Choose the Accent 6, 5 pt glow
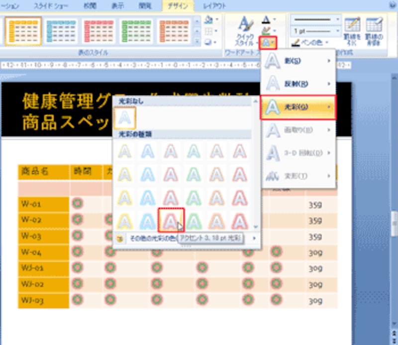The width and height of the screenshot is (398, 345). pyautogui.click(x=240, y=151)
